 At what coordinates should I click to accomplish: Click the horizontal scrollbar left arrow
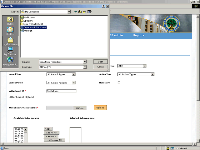(2, 144)
